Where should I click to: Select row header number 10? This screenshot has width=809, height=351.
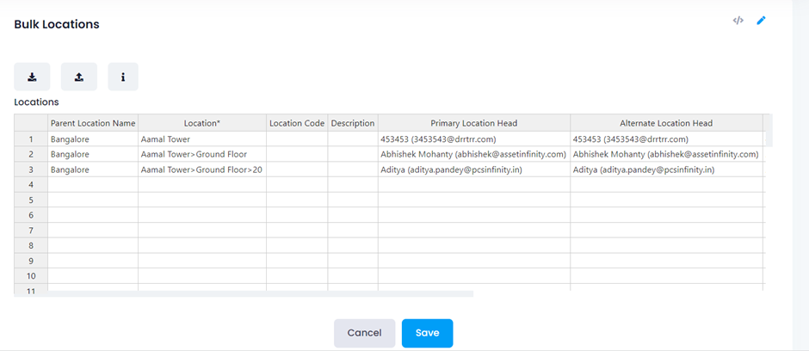pyautogui.click(x=31, y=276)
